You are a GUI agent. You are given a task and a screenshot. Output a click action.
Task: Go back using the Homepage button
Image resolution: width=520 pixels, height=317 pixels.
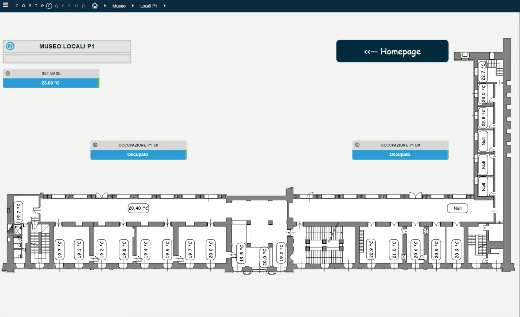[x=392, y=51]
